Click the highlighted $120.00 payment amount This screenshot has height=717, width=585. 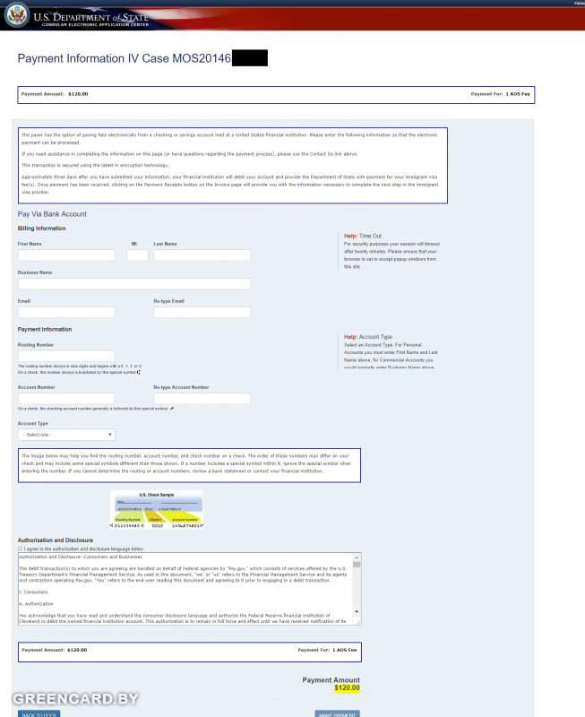pyautogui.click(x=347, y=687)
